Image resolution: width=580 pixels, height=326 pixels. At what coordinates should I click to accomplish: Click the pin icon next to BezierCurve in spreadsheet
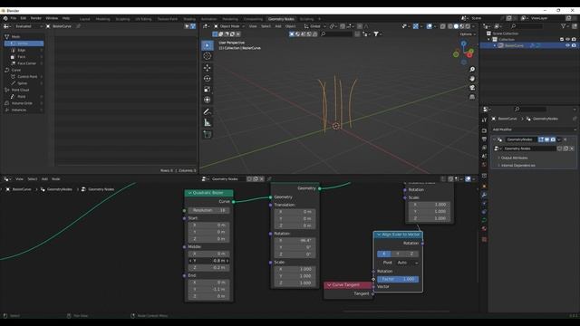[x=79, y=26]
